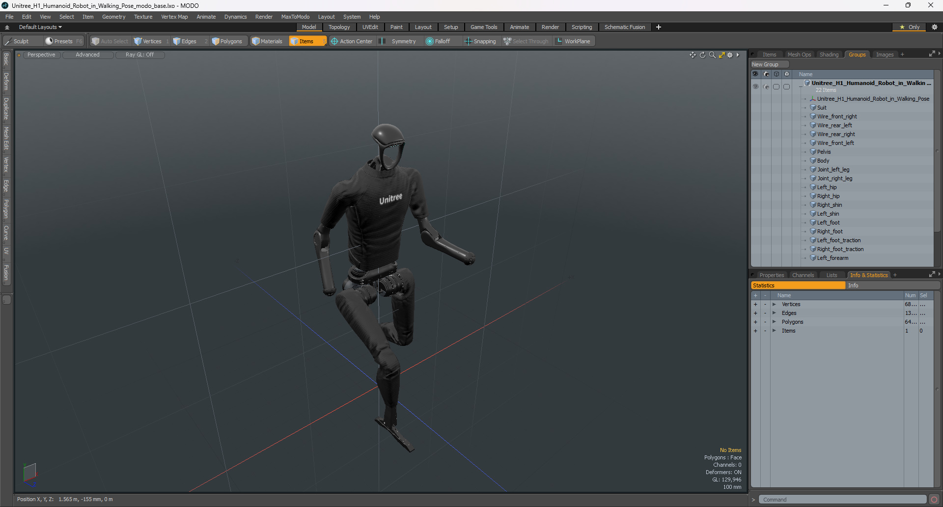
Task: Open the WorkPlane options
Action: click(573, 41)
